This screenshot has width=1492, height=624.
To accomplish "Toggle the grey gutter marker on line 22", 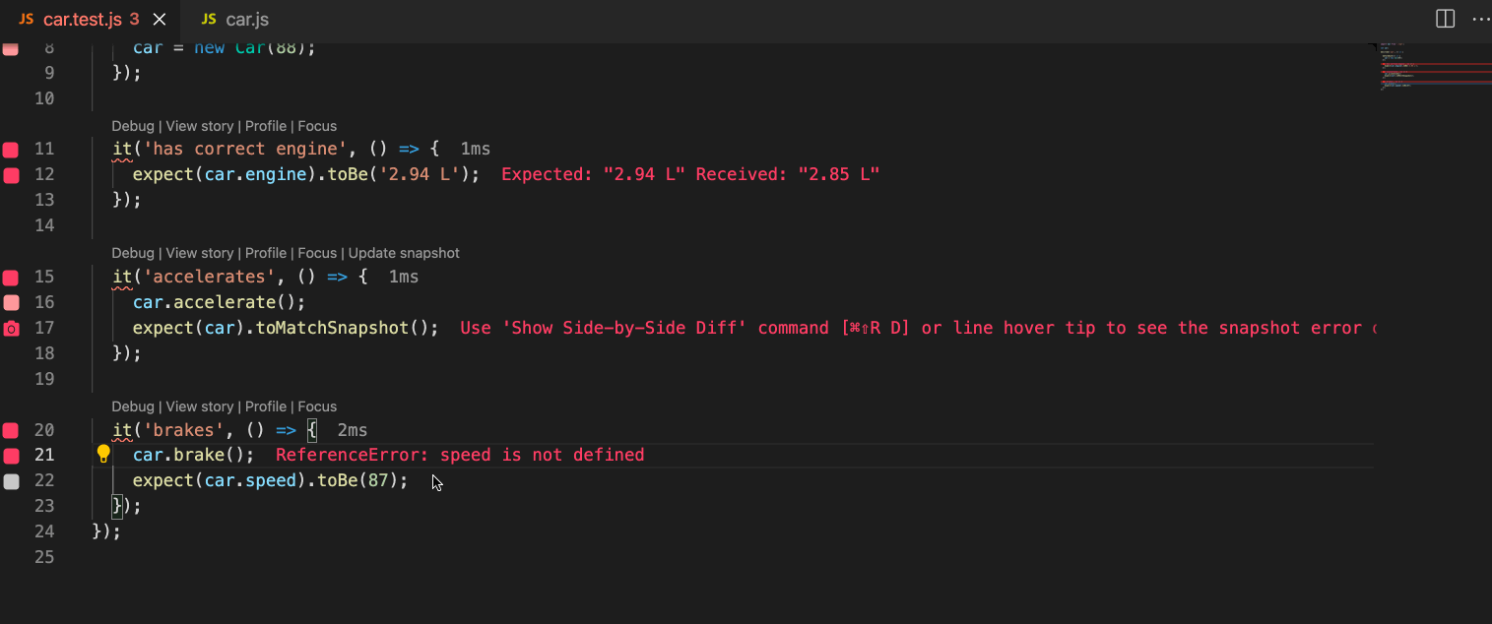I will point(11,481).
